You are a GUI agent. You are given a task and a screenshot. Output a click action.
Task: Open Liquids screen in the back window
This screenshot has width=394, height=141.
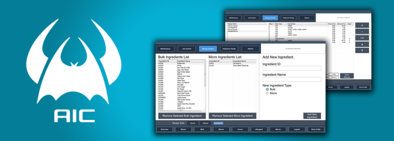[347, 87]
